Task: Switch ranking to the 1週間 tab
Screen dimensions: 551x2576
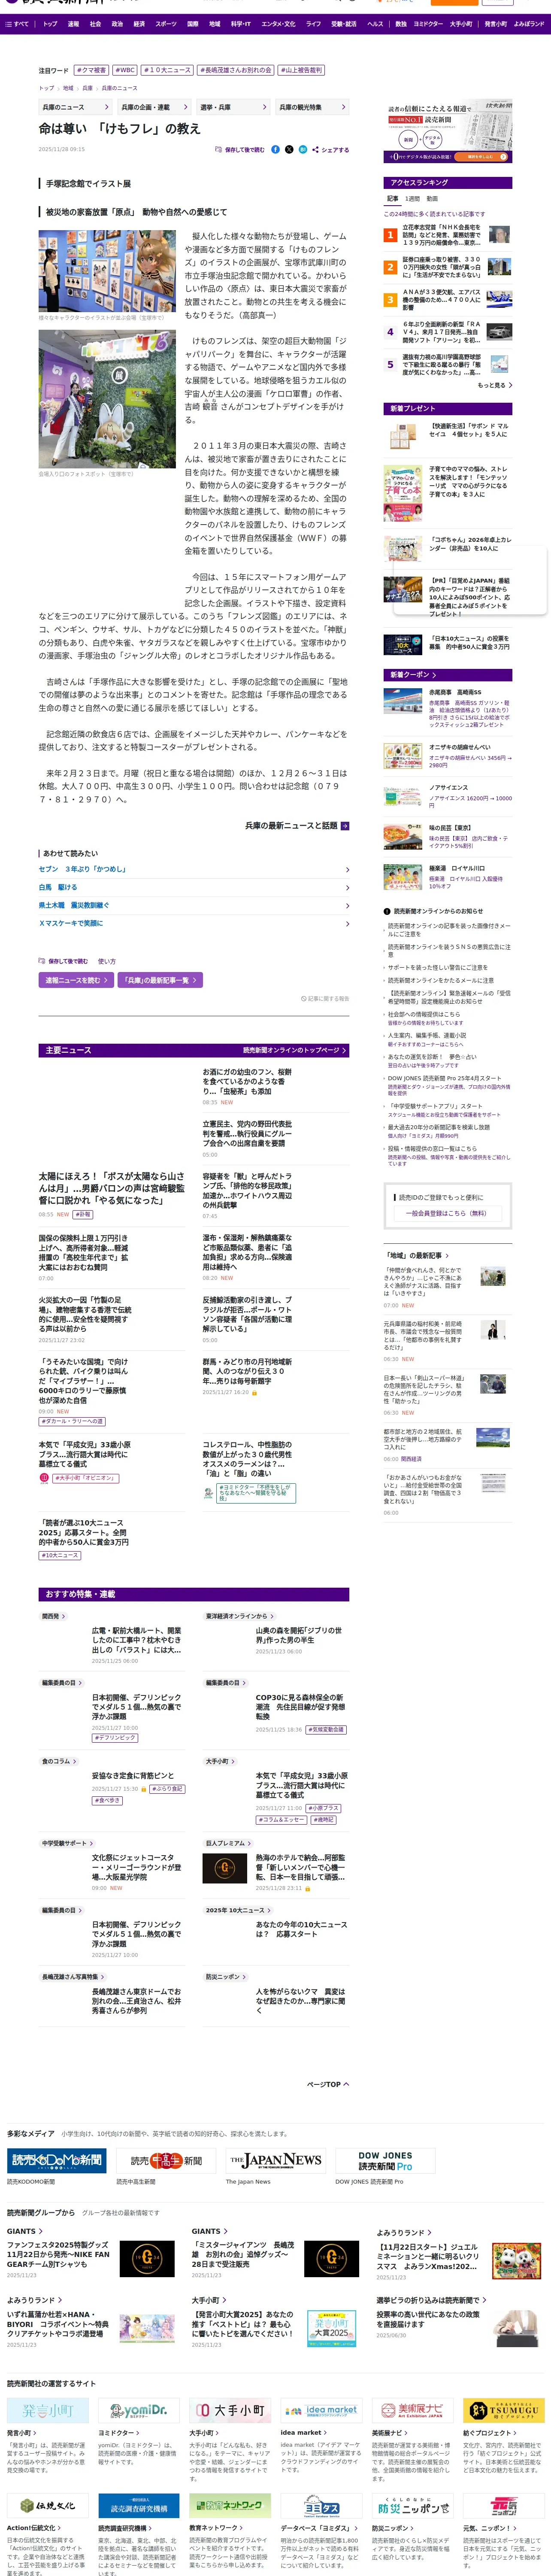Action: (x=413, y=199)
